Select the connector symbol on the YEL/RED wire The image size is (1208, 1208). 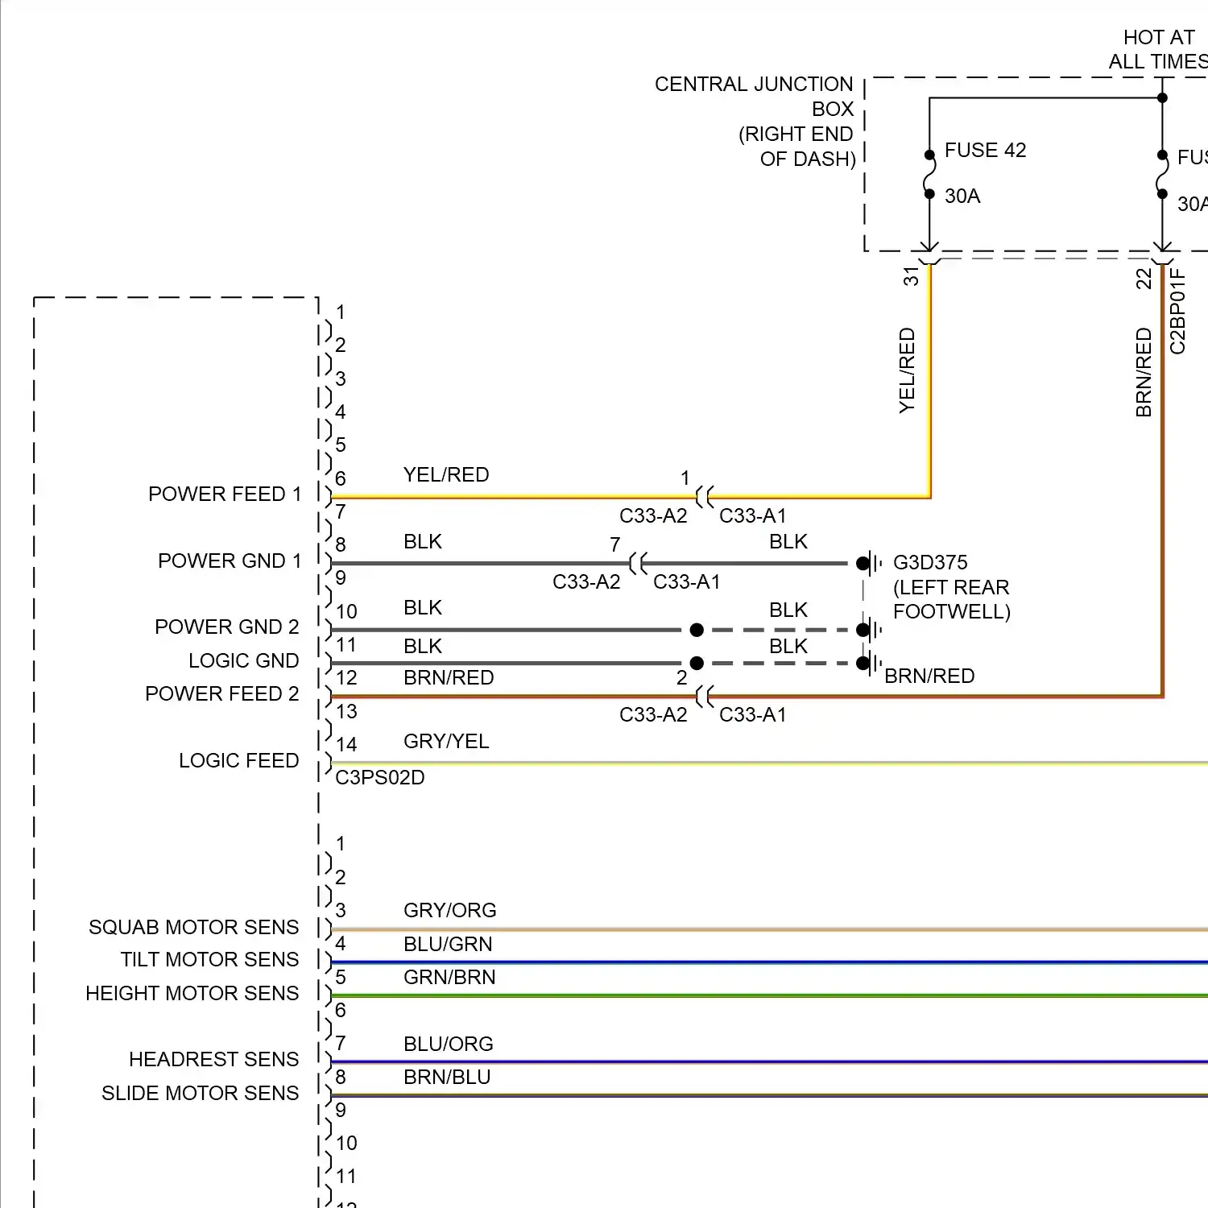coord(705,497)
